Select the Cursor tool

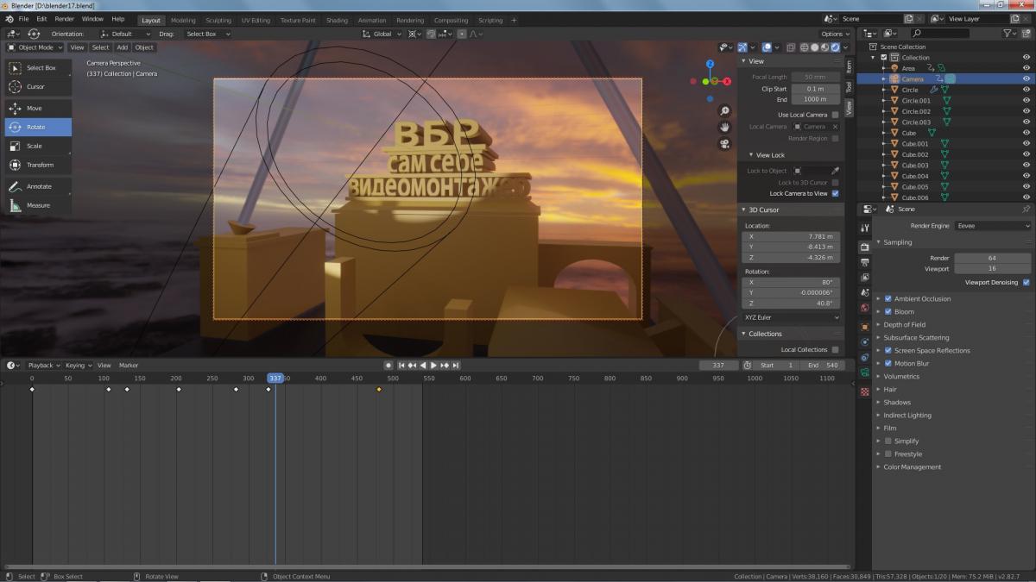(x=37, y=86)
